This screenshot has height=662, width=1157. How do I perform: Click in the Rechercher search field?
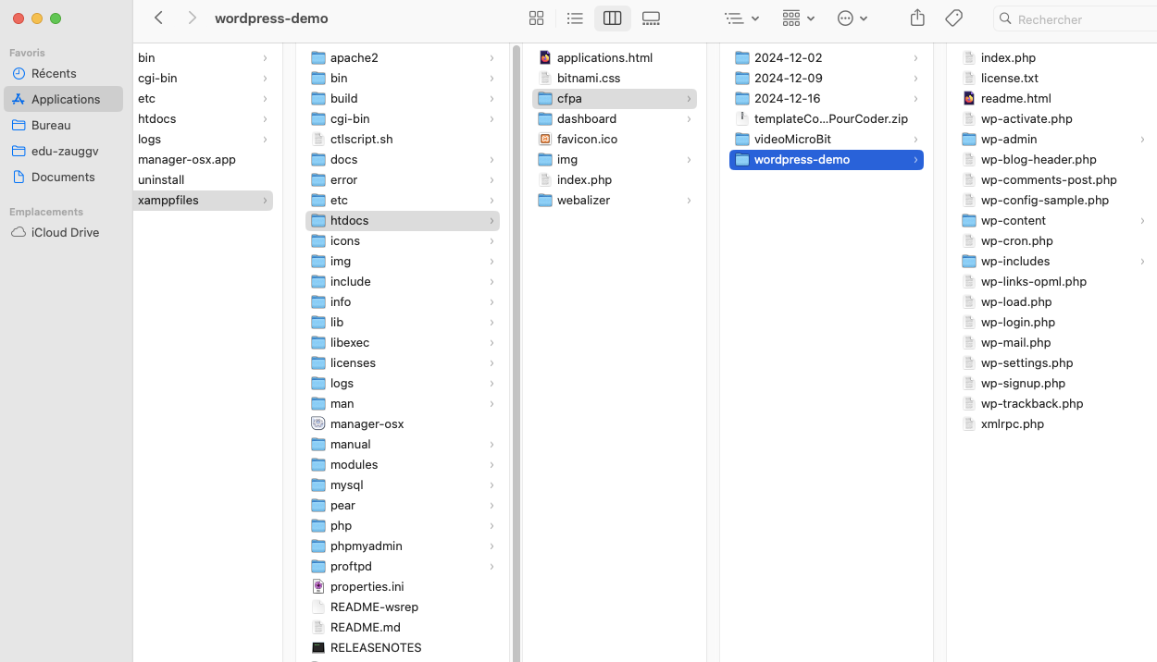click(x=1078, y=19)
